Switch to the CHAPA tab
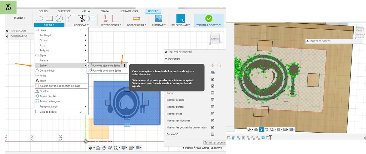This screenshot has width=366, height=154. 105,11
